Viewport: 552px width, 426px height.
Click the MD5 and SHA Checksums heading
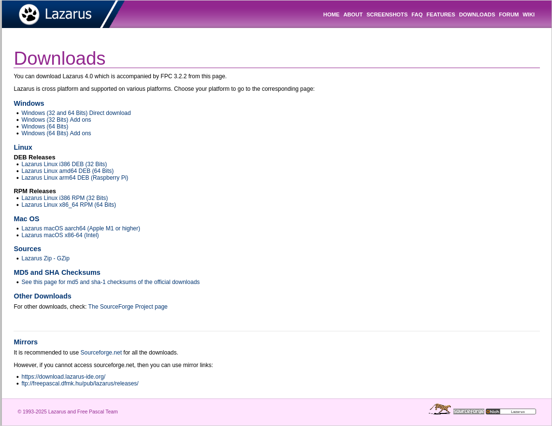pos(57,272)
